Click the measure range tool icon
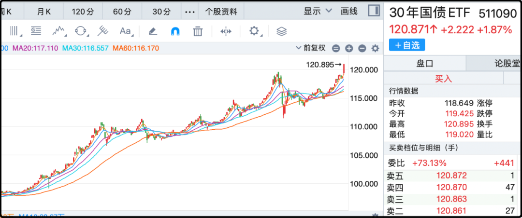The height and width of the screenshot is (218, 522). (226, 31)
